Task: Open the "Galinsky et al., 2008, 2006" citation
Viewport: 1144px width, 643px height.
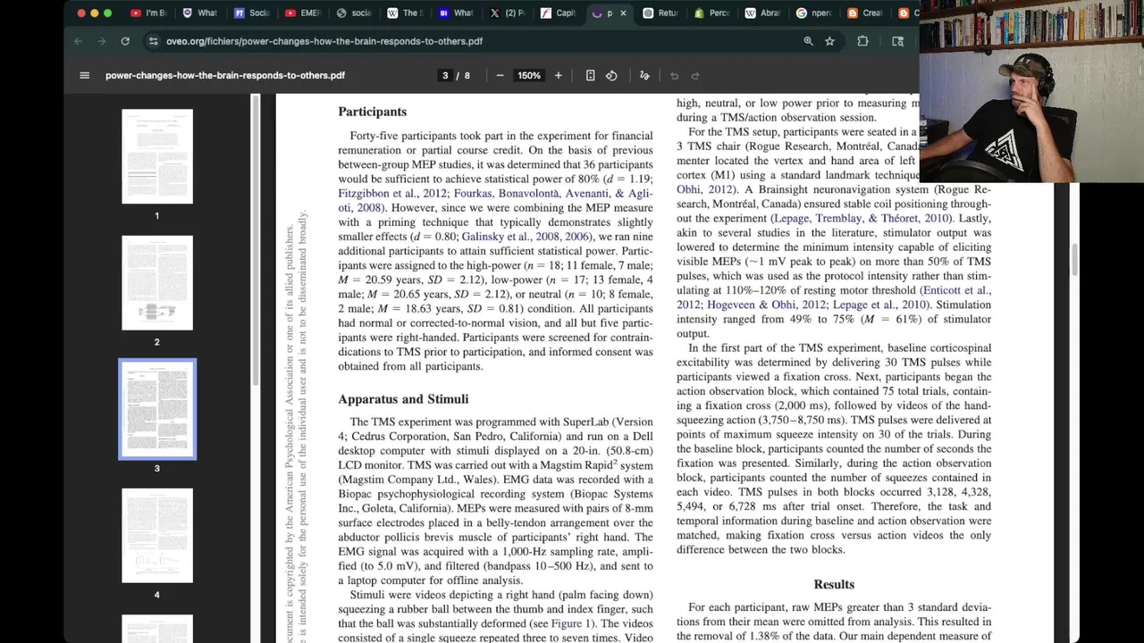Action: pyautogui.click(x=526, y=237)
